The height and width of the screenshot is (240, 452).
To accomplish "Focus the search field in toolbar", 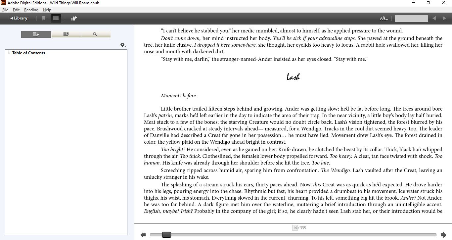I will click(x=411, y=19).
